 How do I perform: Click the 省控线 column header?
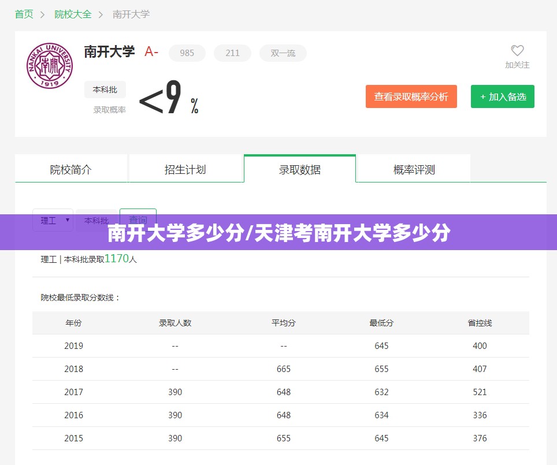tap(480, 323)
